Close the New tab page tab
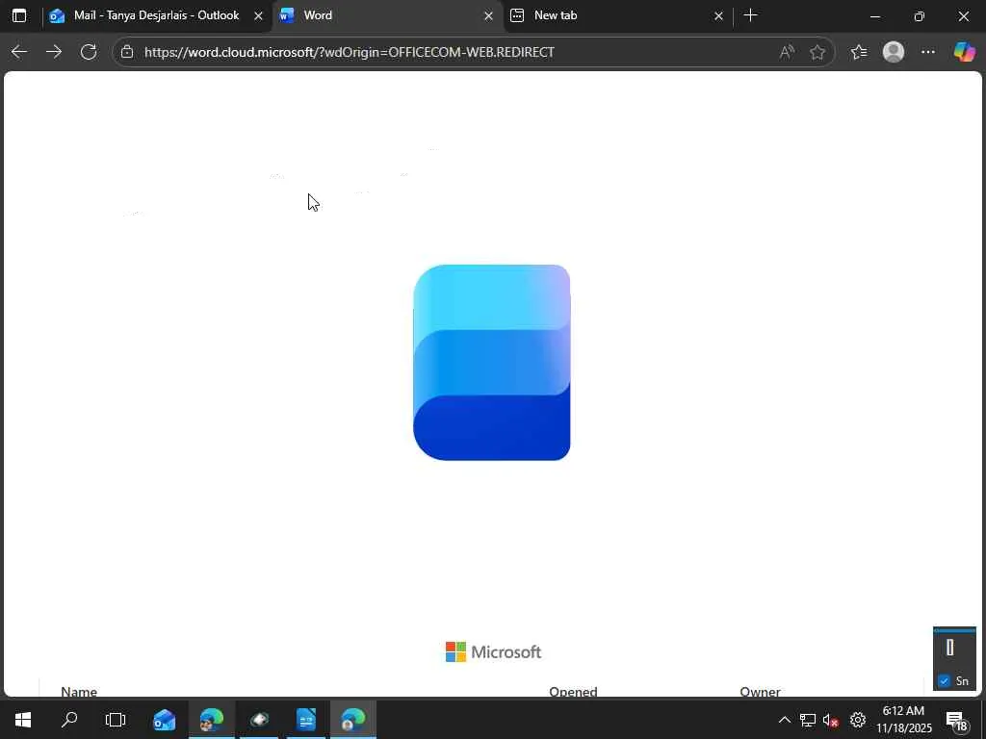986x739 pixels. (718, 16)
